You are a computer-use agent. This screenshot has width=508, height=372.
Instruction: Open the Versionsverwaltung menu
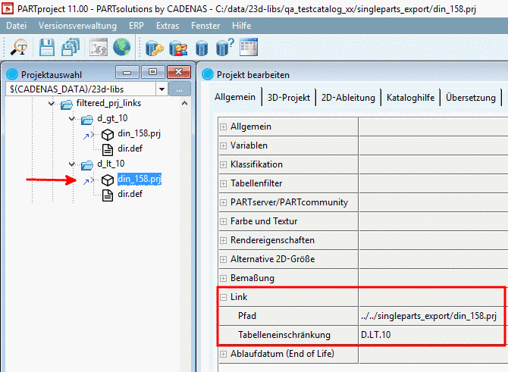coord(77,26)
